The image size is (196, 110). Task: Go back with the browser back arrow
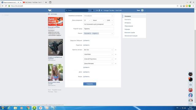(x=3, y=6)
